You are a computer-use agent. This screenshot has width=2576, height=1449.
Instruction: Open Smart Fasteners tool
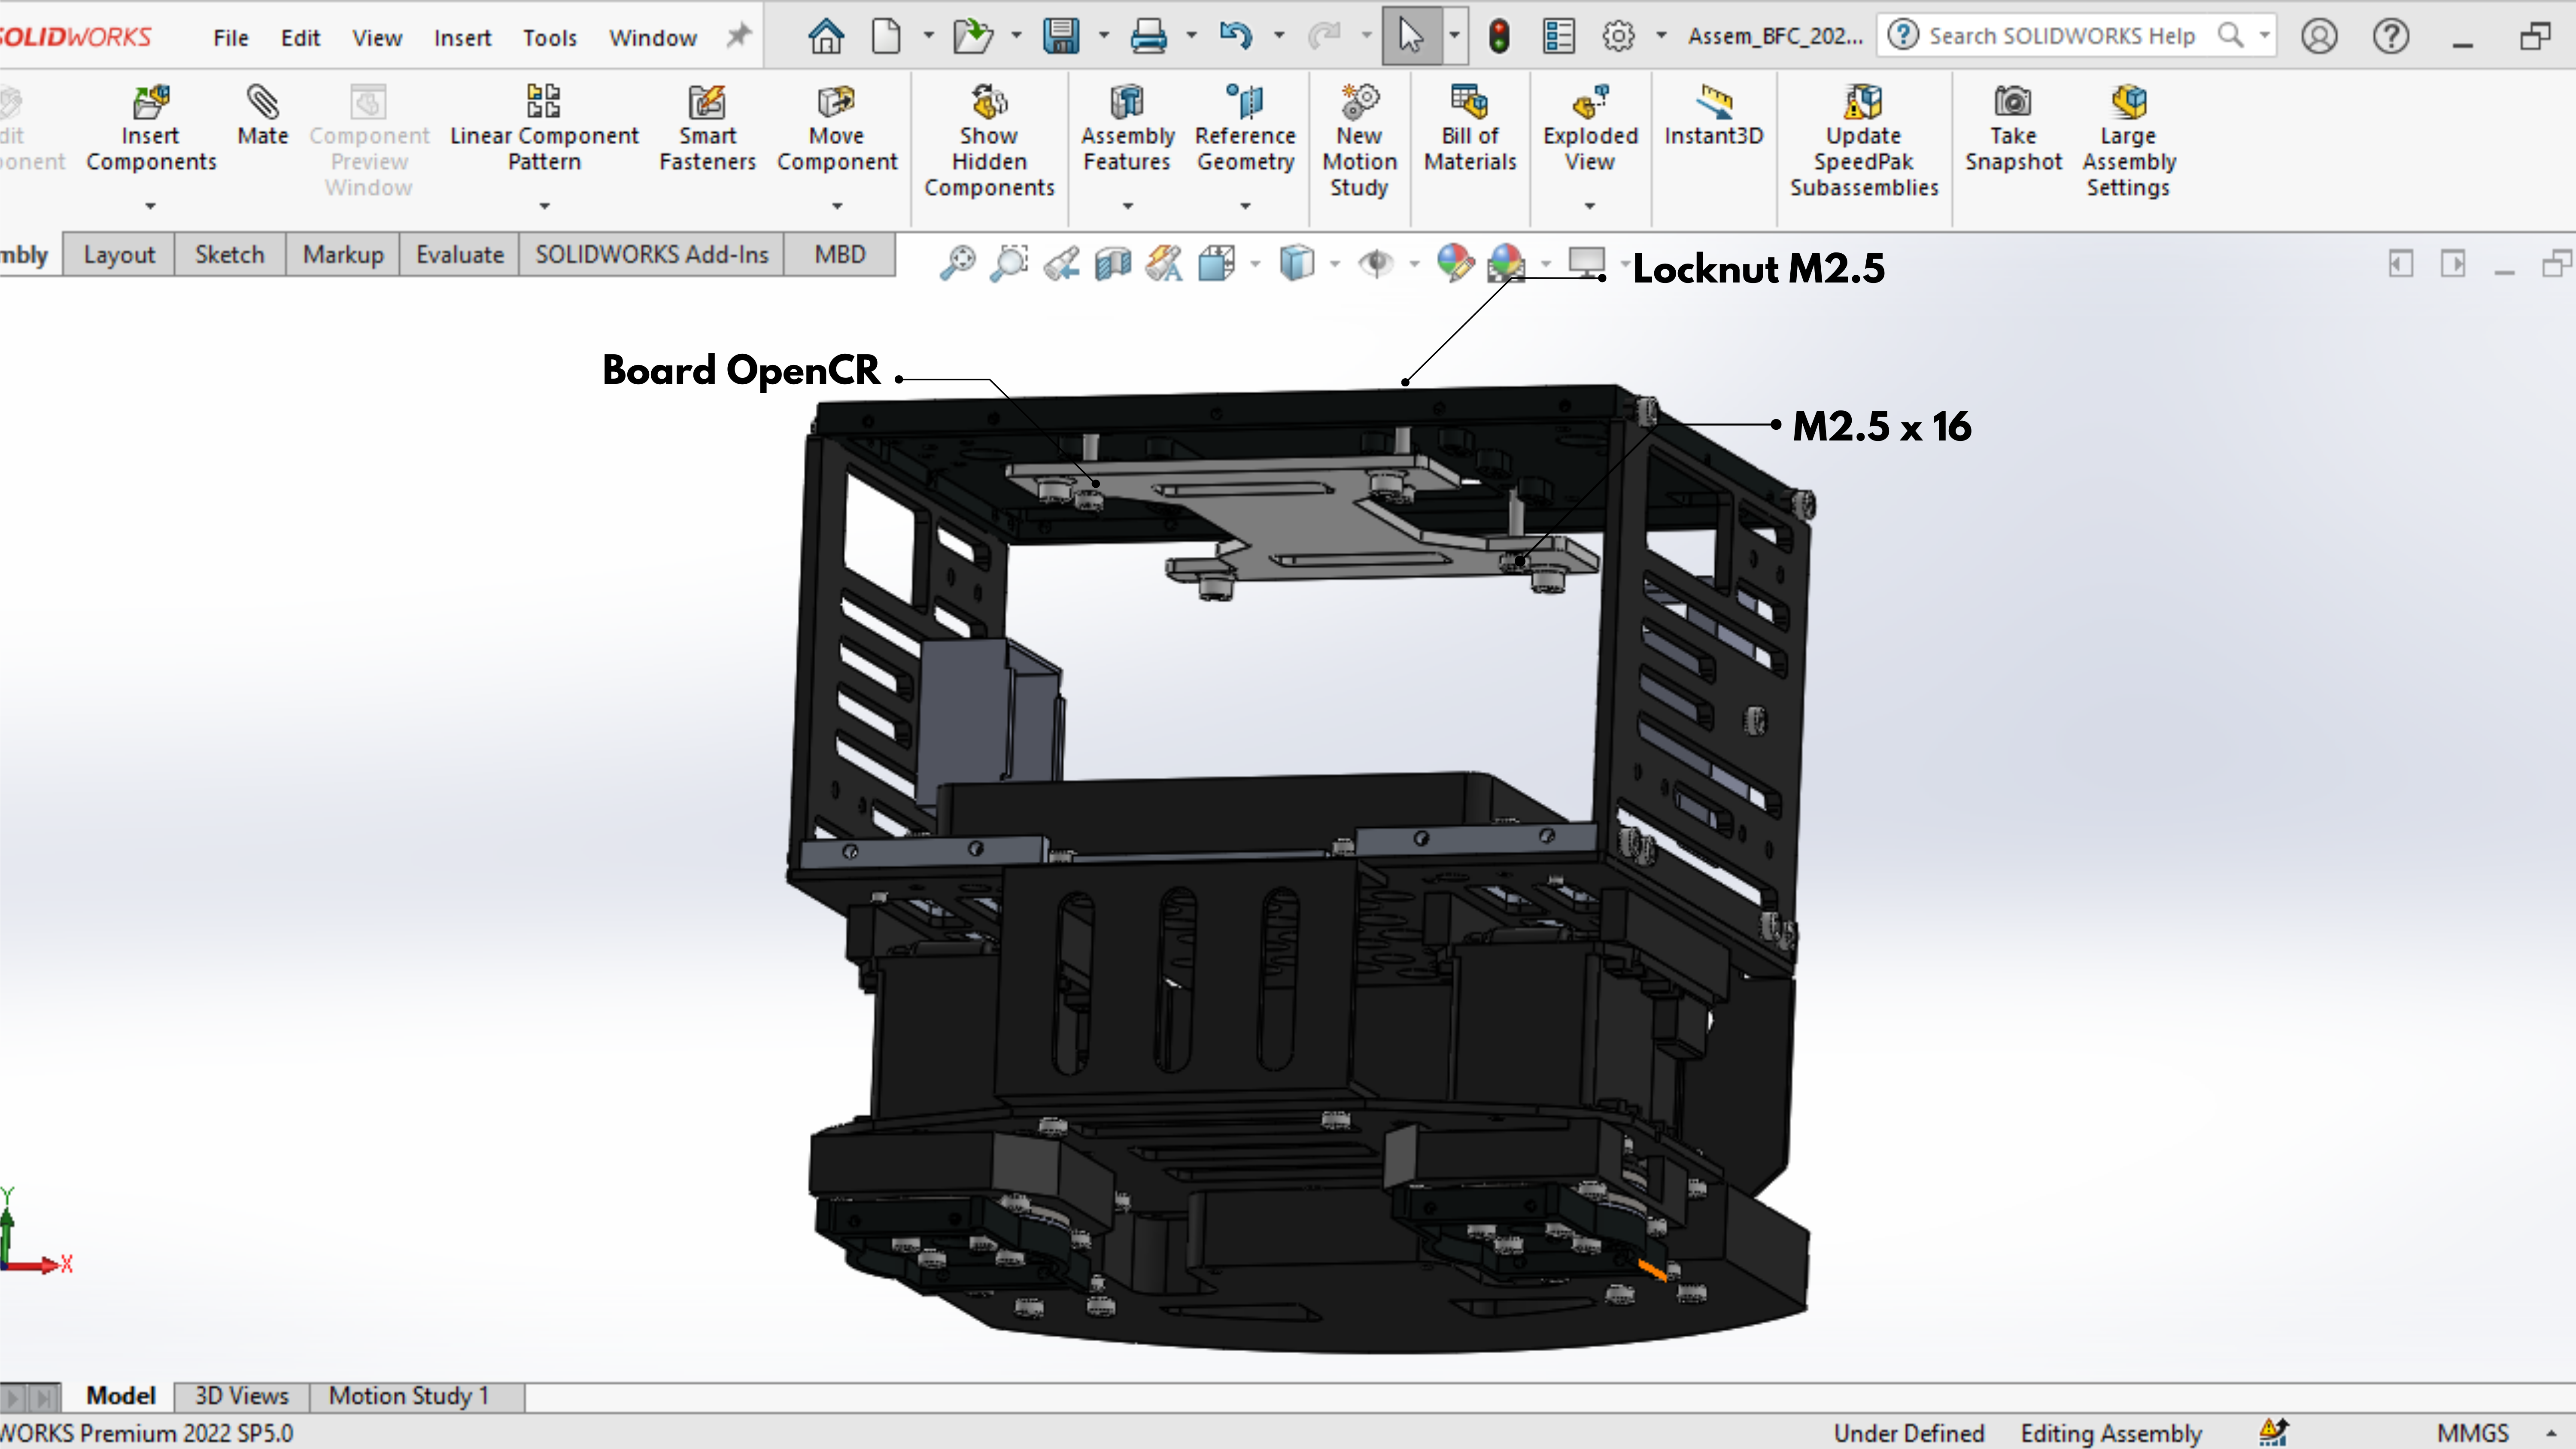(x=707, y=129)
